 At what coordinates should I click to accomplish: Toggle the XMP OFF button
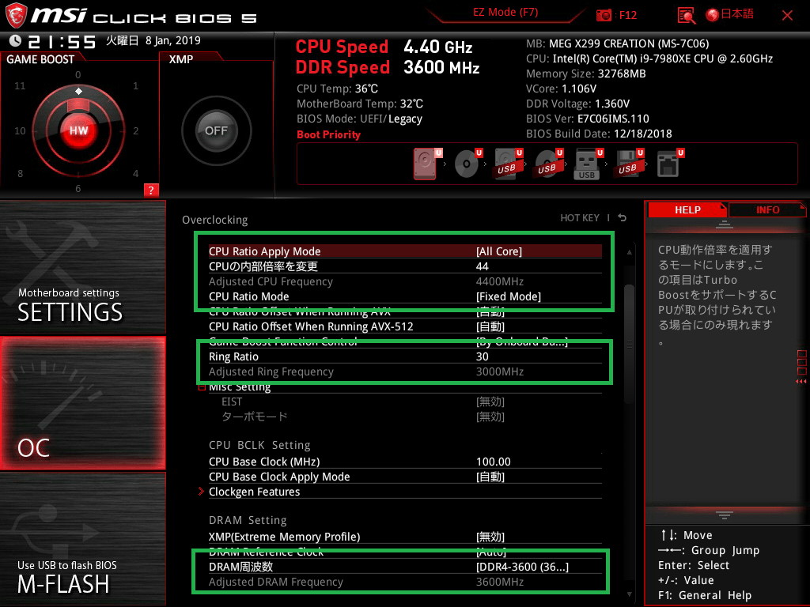[216, 130]
